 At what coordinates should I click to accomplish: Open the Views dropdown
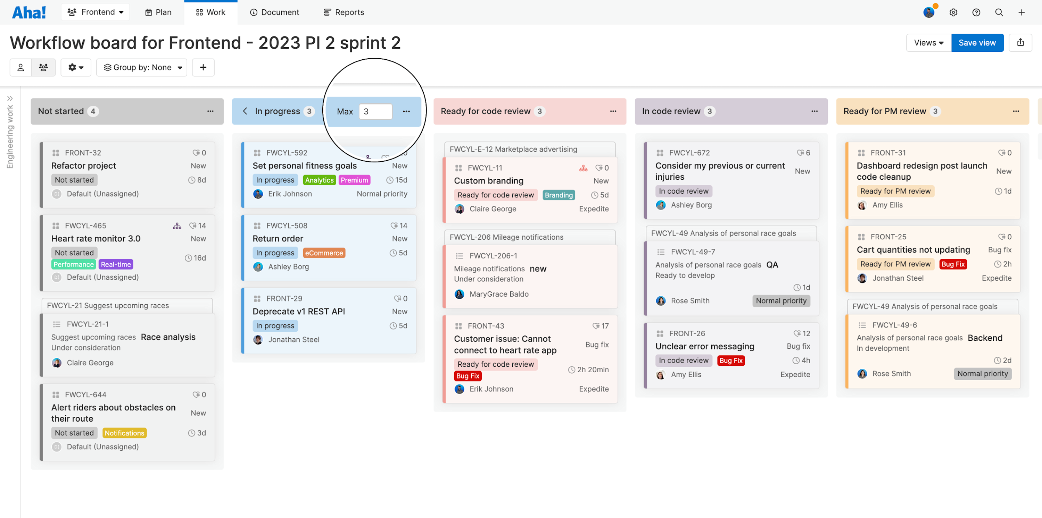pyautogui.click(x=928, y=42)
